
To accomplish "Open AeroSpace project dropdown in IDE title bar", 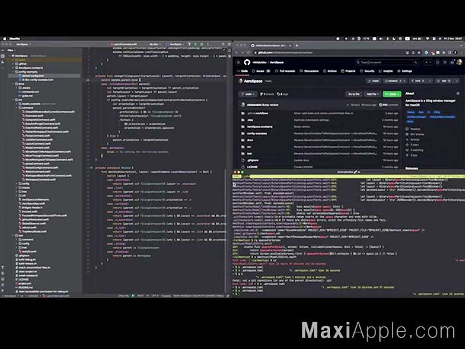I will pyautogui.click(x=23, y=44).
